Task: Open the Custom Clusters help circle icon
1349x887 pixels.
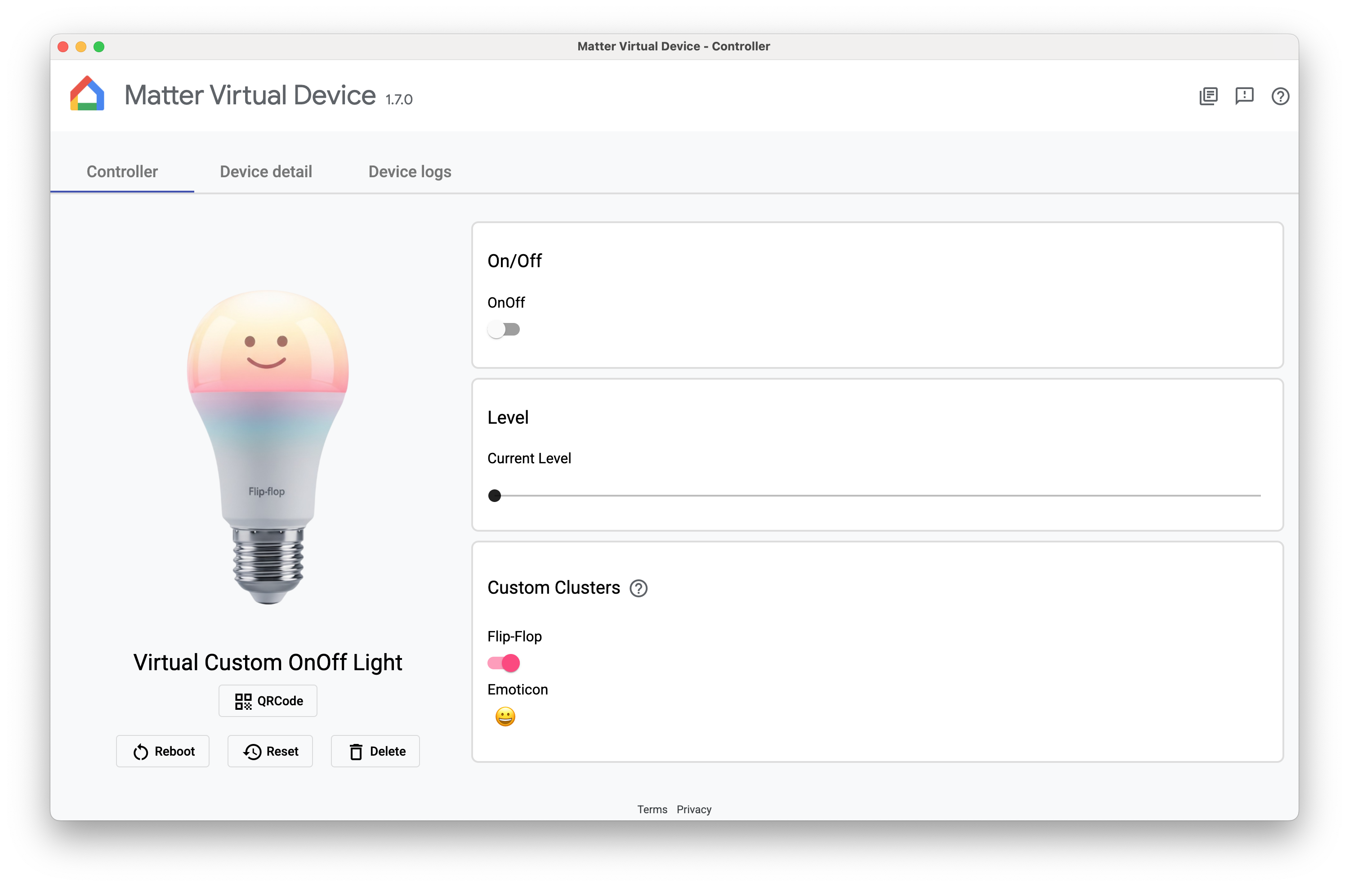Action: point(639,588)
